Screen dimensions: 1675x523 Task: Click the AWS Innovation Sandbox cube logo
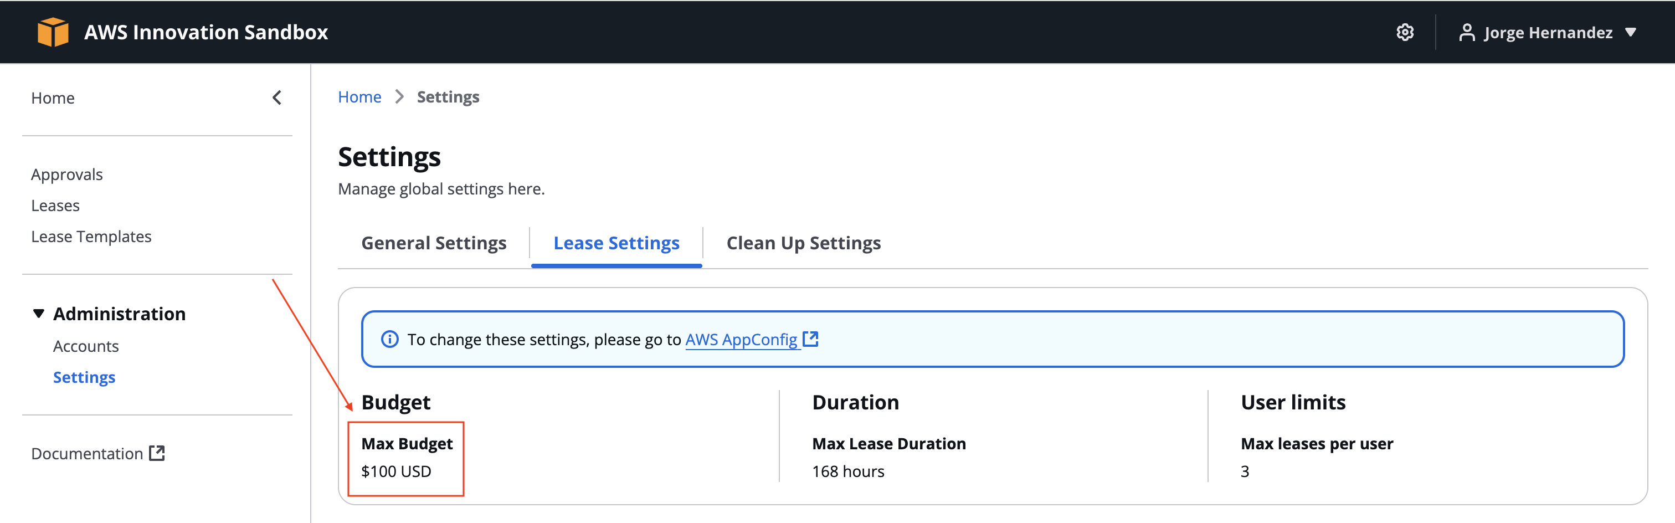coord(53,32)
